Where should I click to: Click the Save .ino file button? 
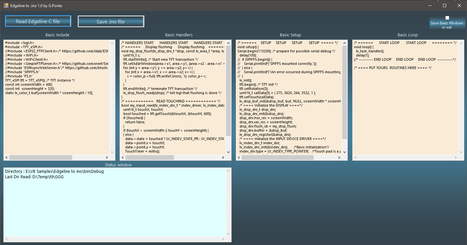coord(111,22)
